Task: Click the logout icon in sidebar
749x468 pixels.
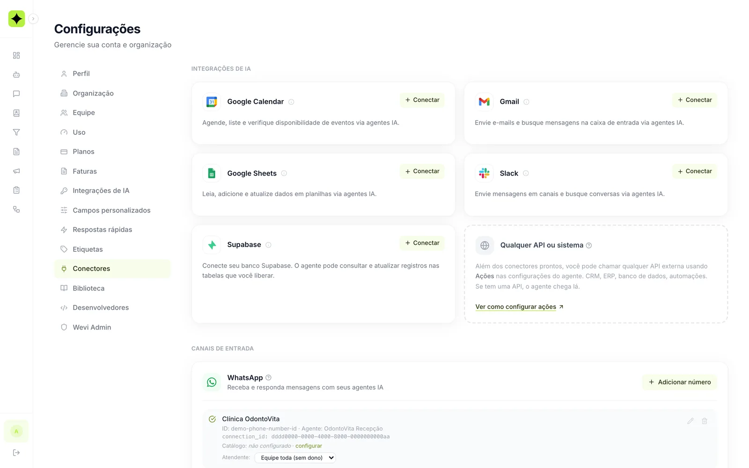Action: point(16,453)
